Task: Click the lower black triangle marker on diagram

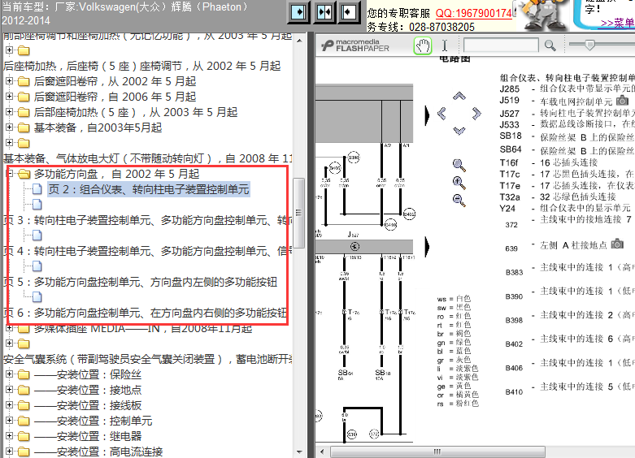Action: [x=427, y=247]
